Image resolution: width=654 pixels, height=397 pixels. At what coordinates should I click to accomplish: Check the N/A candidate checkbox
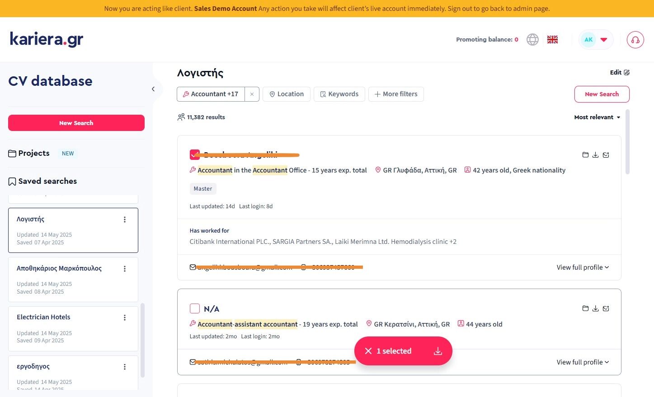(x=195, y=308)
